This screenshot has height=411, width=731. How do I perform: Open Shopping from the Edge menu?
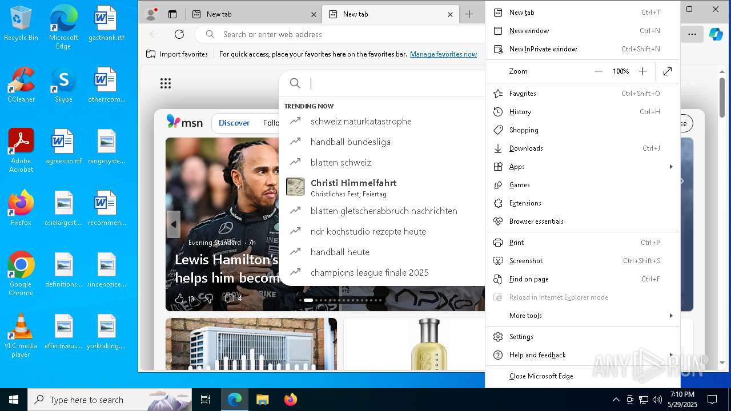coord(583,130)
